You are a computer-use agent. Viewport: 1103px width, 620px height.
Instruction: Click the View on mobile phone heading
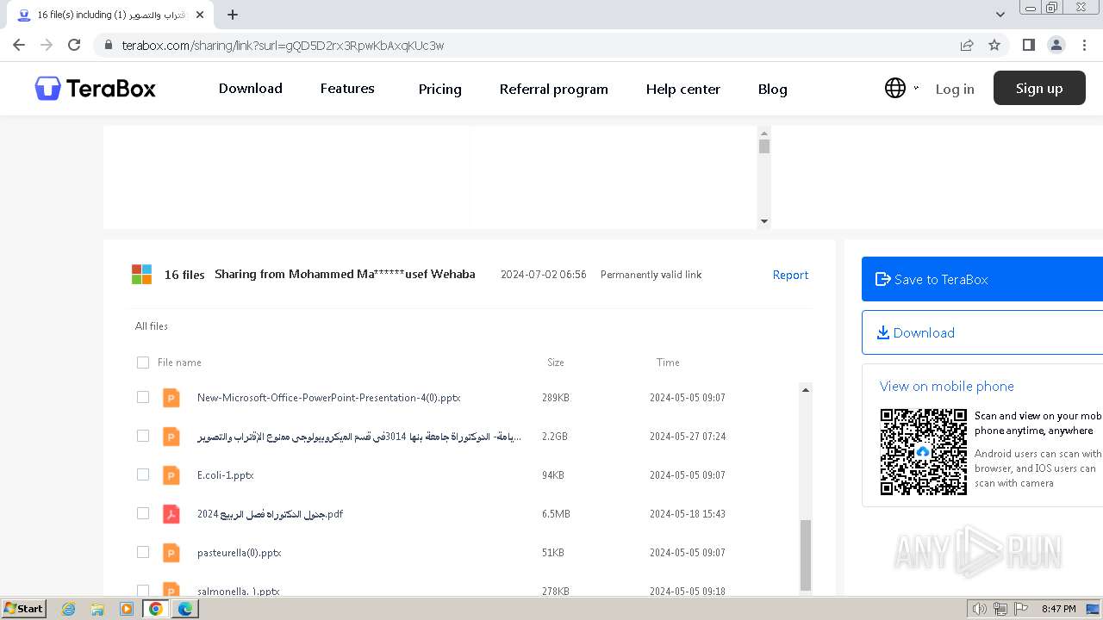coord(947,387)
